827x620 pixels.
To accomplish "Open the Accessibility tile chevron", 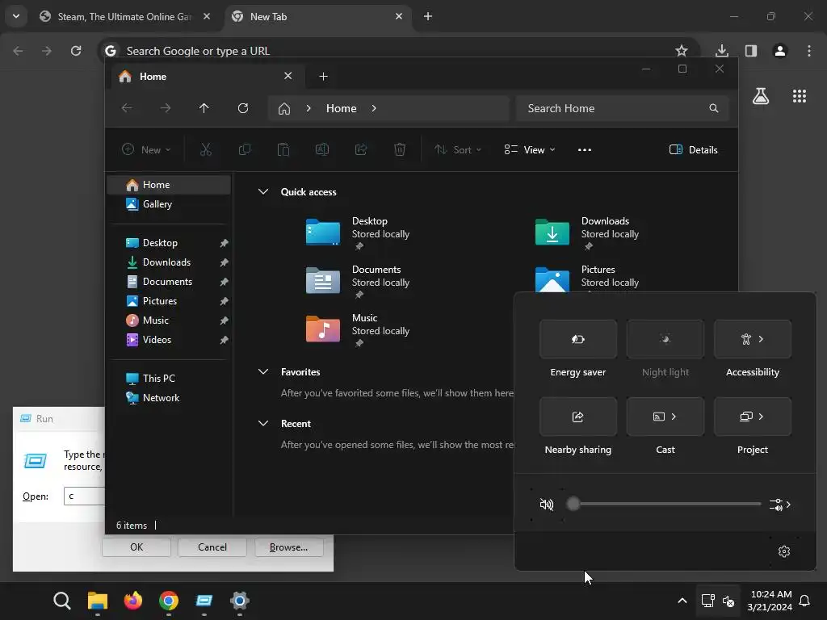I will (x=761, y=339).
